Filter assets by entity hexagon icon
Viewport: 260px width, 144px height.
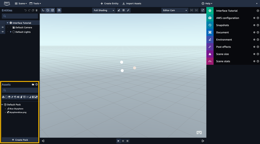tap(6, 97)
